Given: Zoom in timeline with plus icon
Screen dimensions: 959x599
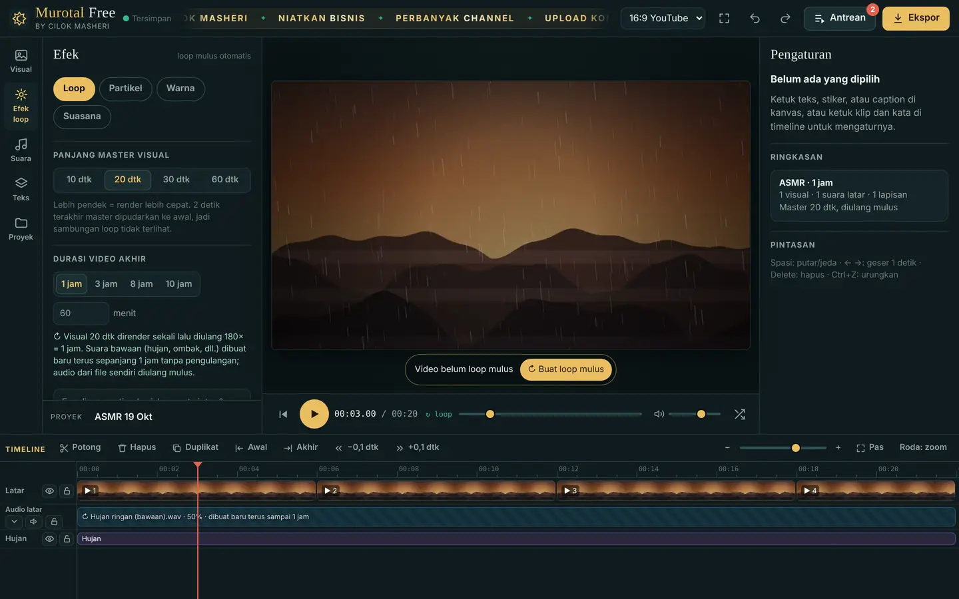Looking at the screenshot, I should (x=838, y=448).
